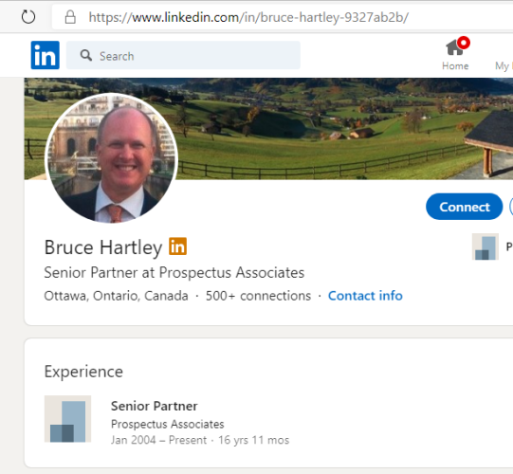Click the Prospectus Associates logo under Experience
This screenshot has height=474, width=513.
[67, 419]
